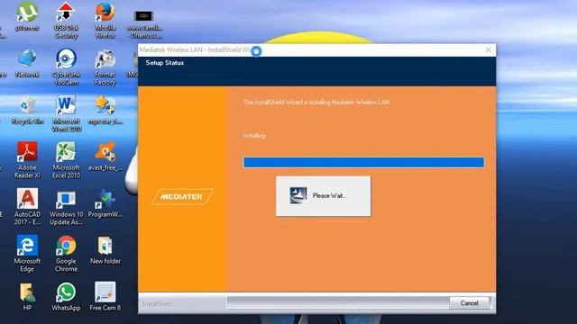Launch WhatsApp desktop shortcut
577x324 pixels.
(x=66, y=297)
